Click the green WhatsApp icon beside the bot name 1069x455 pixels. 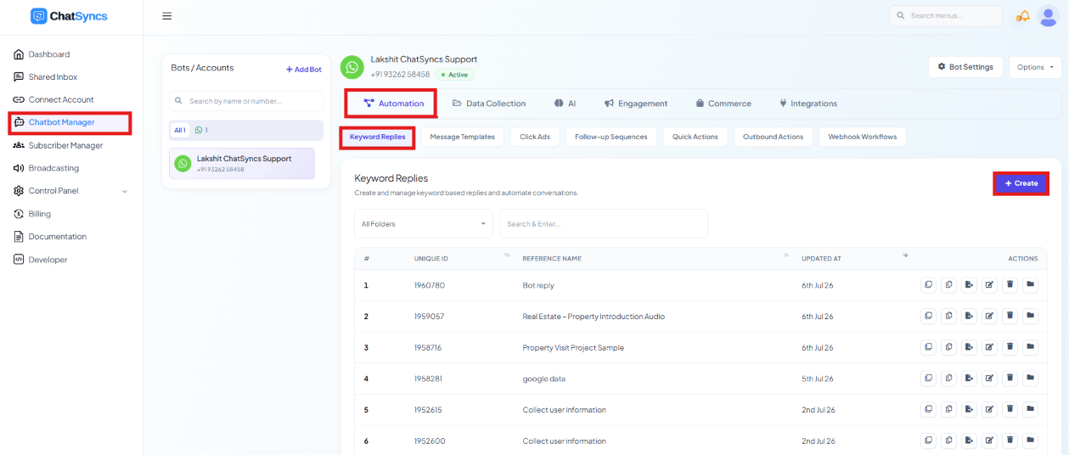(352, 67)
